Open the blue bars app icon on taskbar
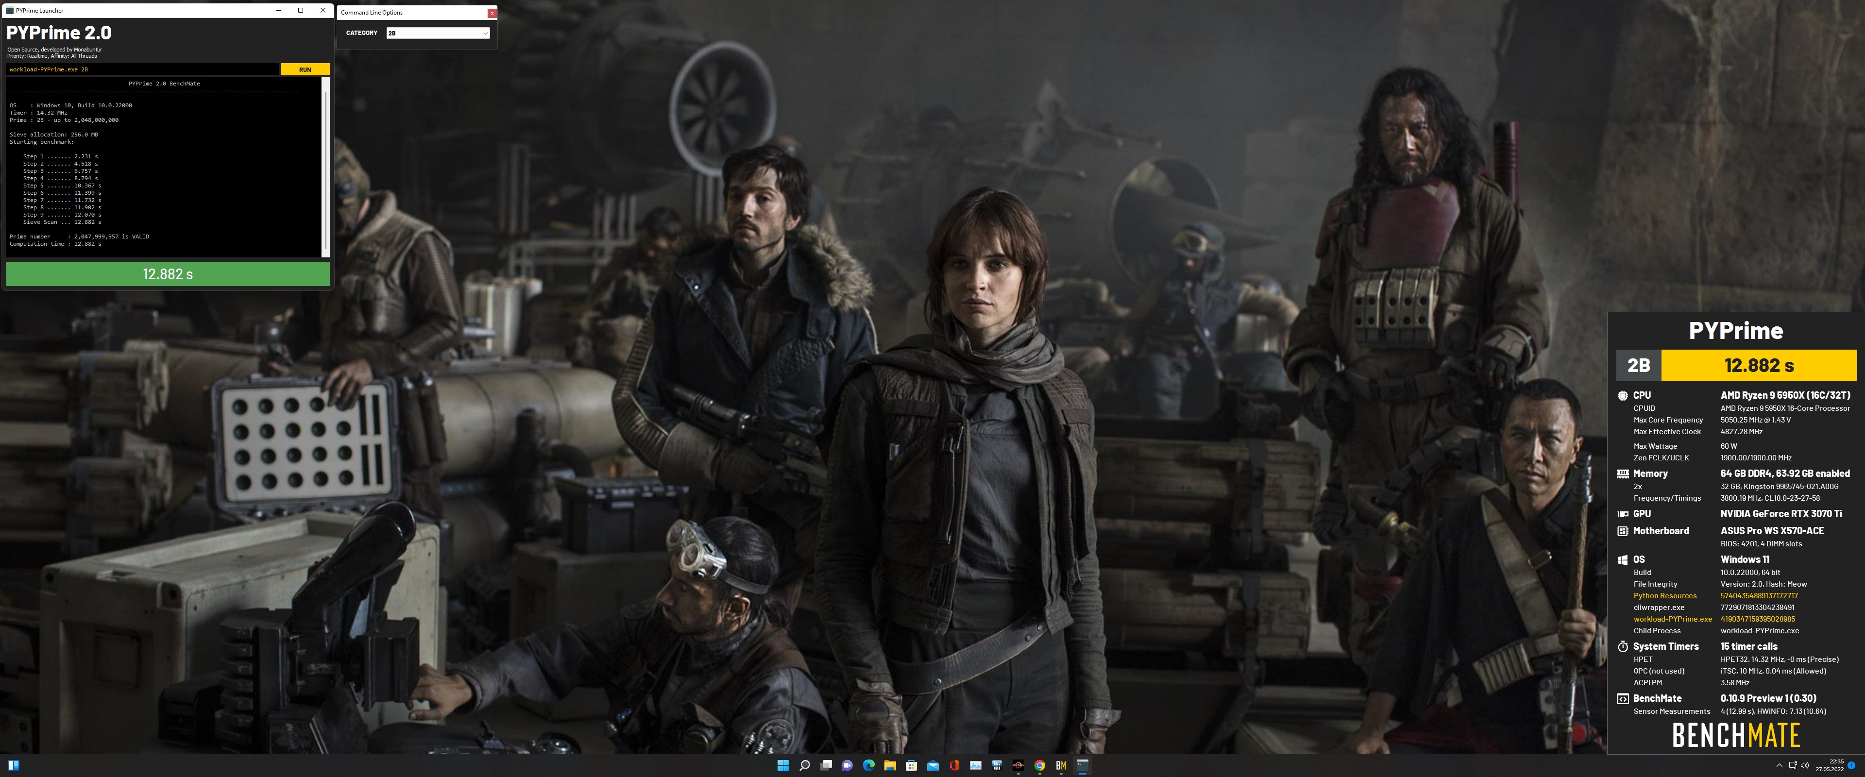The height and width of the screenshot is (777, 1865). click(x=997, y=765)
